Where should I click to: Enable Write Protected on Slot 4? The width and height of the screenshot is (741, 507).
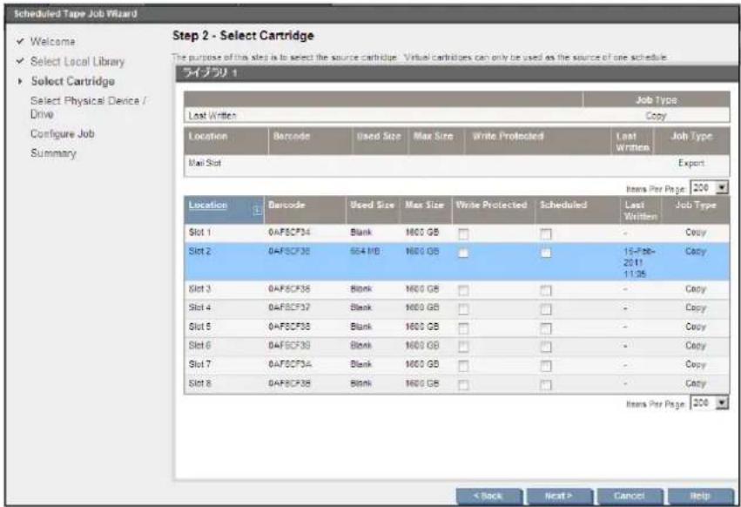(463, 309)
